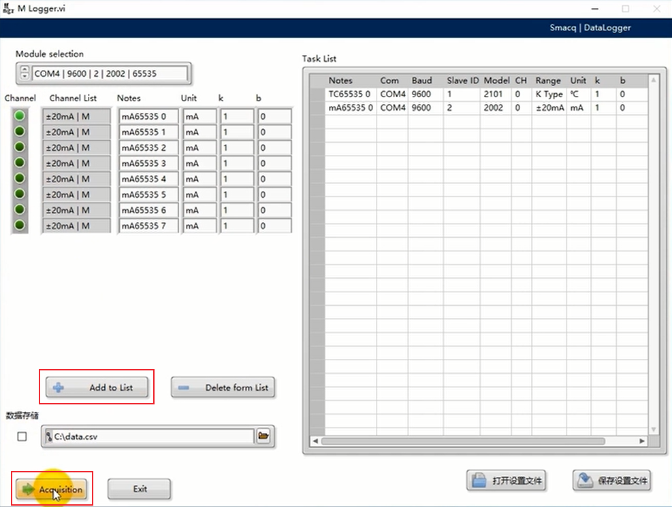The height and width of the screenshot is (507, 672).
Task: Select the TC65535 0 row in Task List
Action: click(350, 94)
